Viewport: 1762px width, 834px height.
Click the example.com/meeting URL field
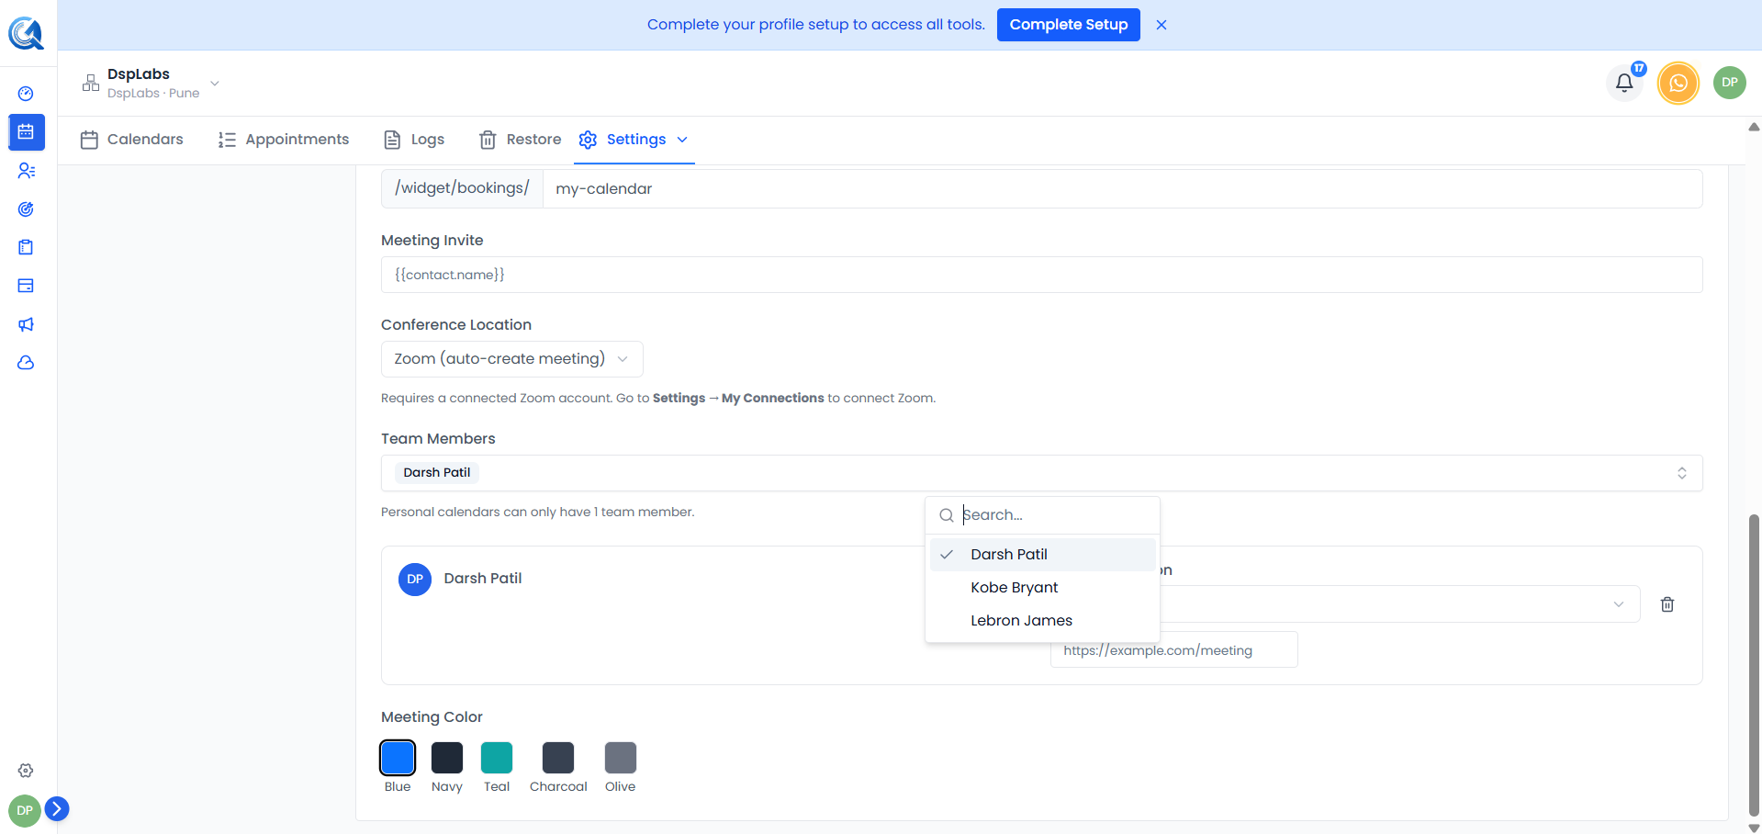(1174, 650)
